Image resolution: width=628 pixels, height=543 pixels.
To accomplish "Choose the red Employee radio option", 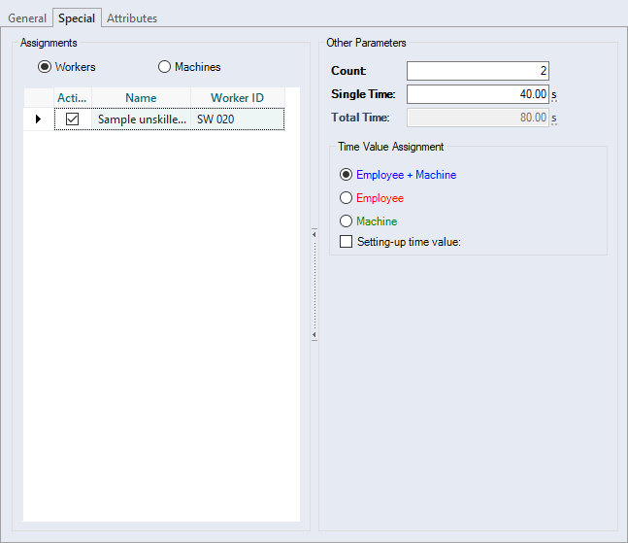I will [347, 198].
